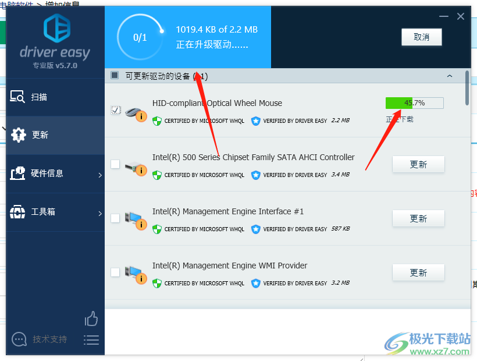Screen dimensions: 477x361
Task: Select the 更新 menu item
Action: [55, 135]
